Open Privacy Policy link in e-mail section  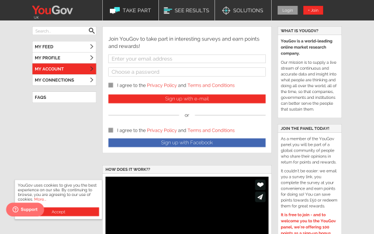pyautogui.click(x=162, y=85)
